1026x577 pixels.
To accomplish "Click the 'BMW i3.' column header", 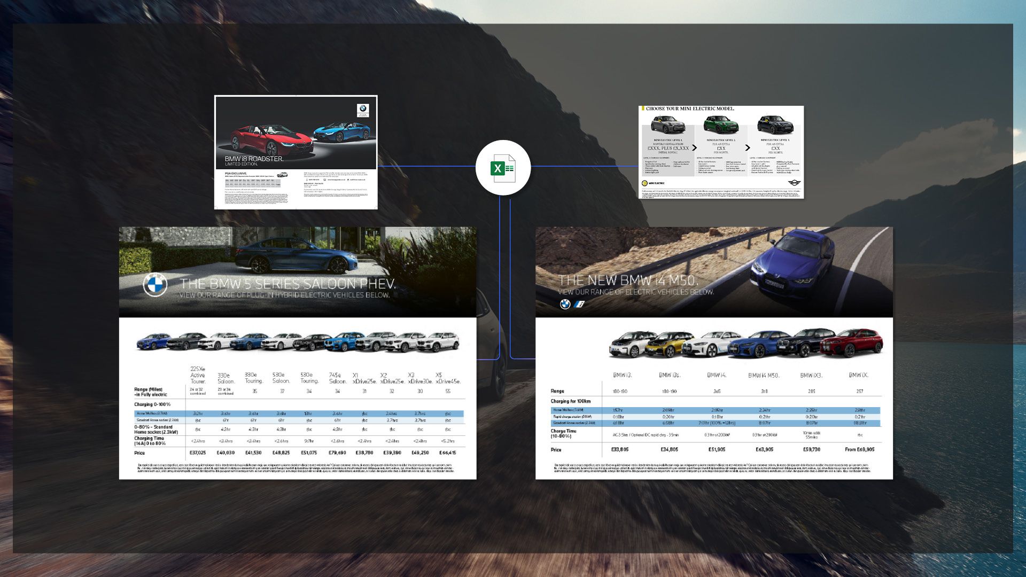I will [x=622, y=375].
